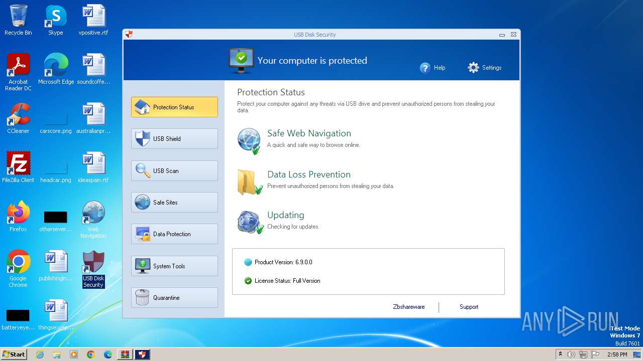Launch Chrome from the taskbar
Image resolution: width=643 pixels, height=361 pixels.
pos(91,354)
